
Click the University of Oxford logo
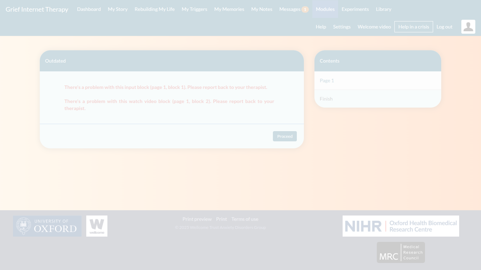47,226
